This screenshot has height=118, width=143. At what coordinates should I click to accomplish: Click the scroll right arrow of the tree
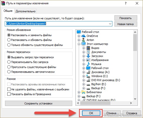[131, 103]
